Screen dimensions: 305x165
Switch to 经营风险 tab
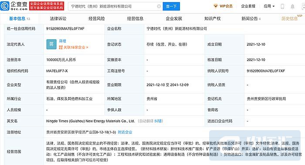[x=96, y=19]
